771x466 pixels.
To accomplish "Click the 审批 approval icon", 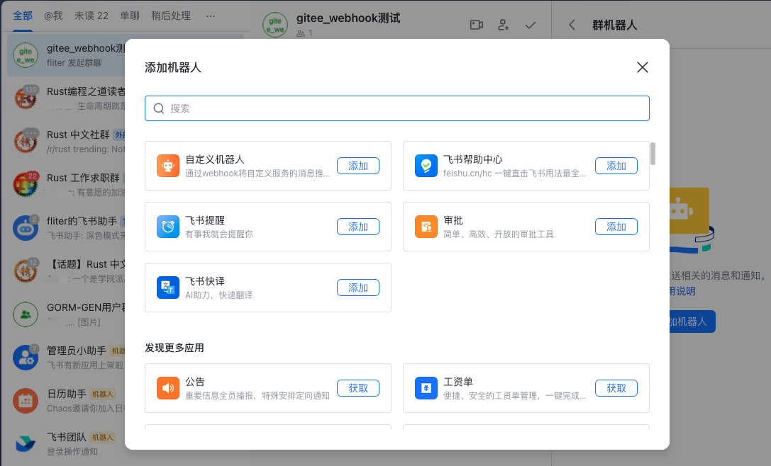I will pyautogui.click(x=426, y=227).
